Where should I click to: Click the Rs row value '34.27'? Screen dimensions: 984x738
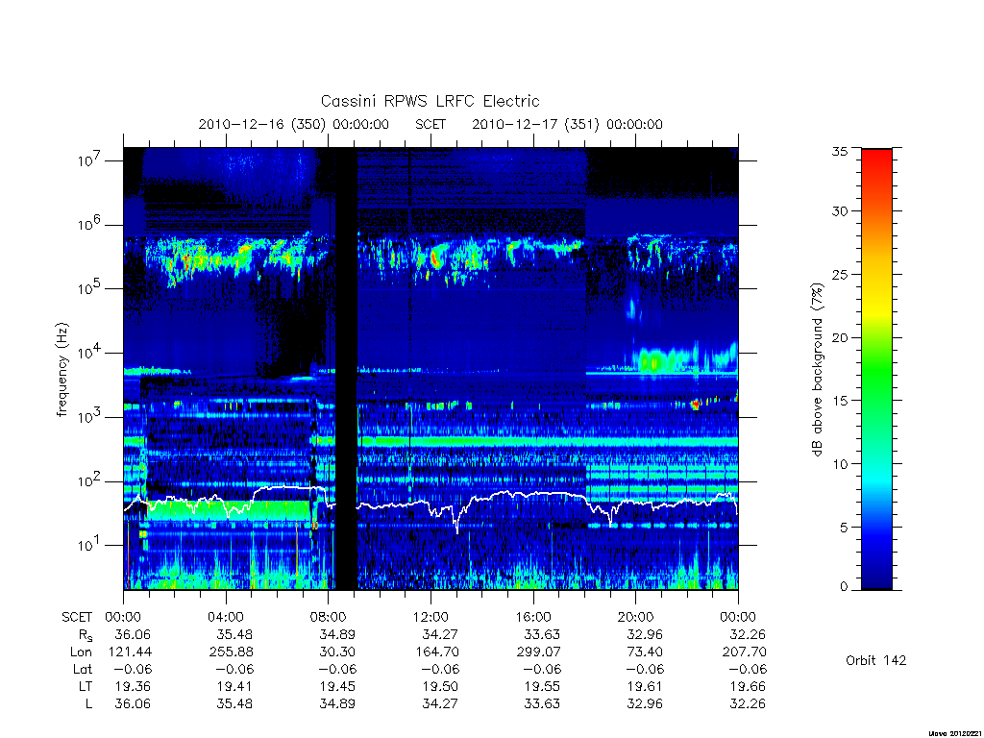[x=440, y=634]
